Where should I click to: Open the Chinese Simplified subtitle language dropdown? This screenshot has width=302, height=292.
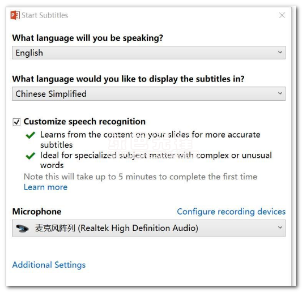(148, 93)
